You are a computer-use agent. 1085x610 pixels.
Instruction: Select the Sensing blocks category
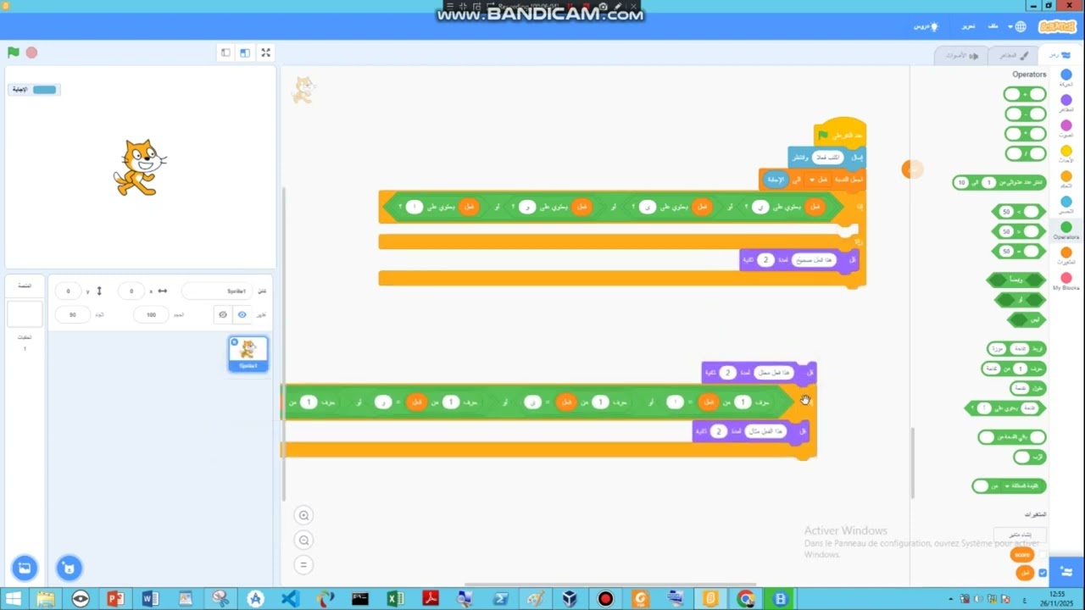[x=1066, y=206]
